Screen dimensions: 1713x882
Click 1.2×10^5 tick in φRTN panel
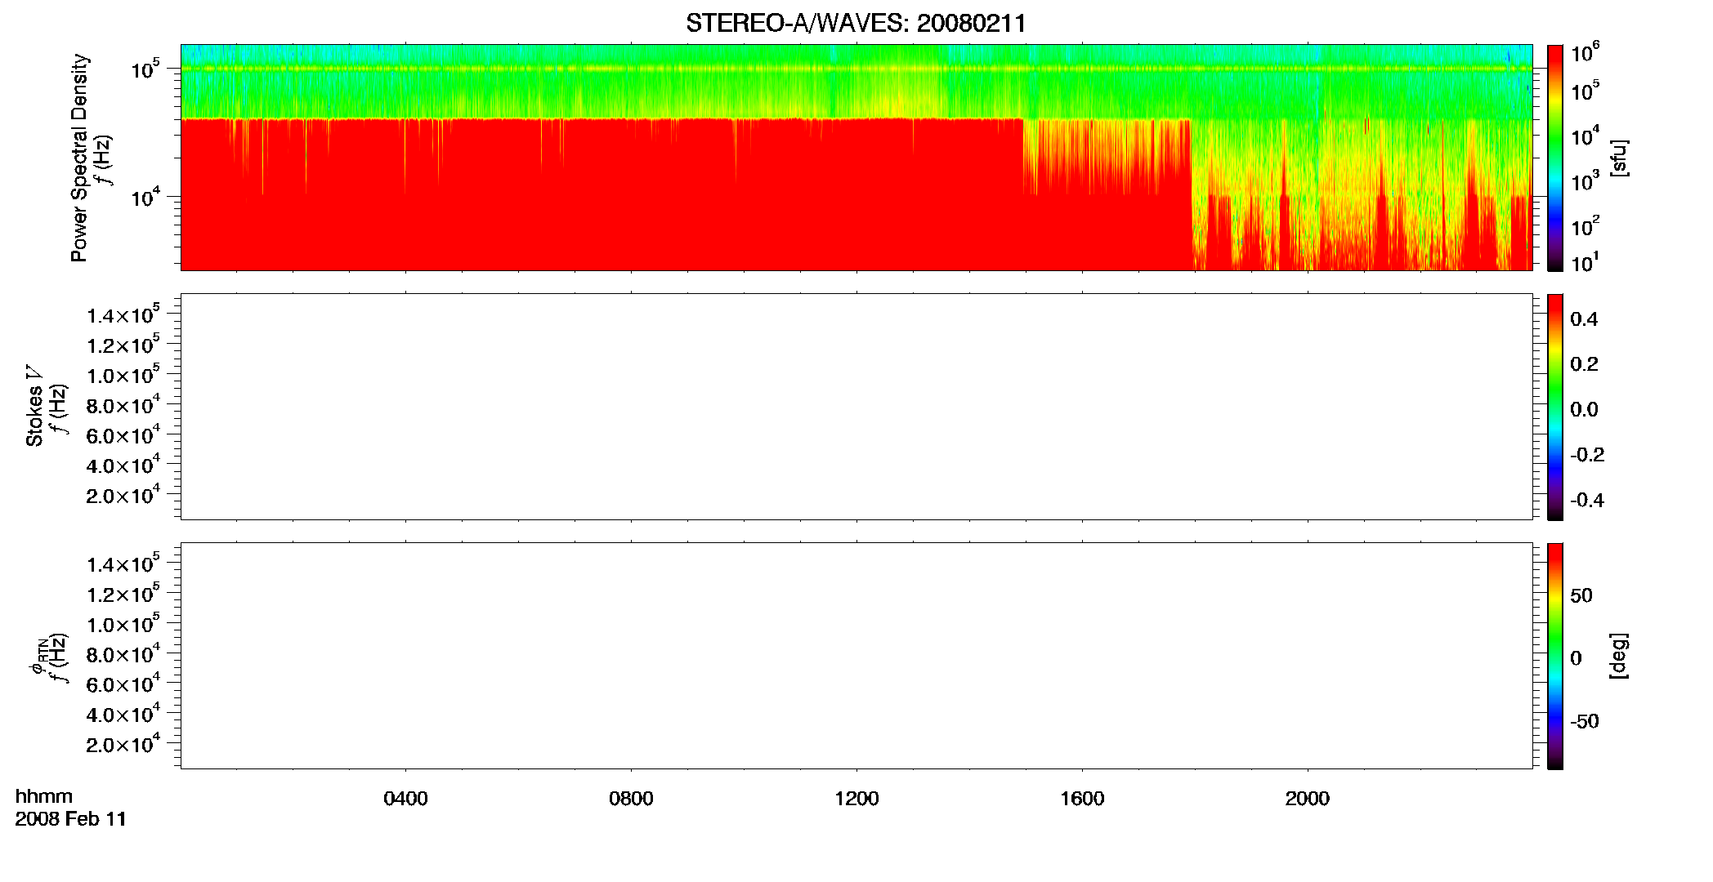[x=123, y=593]
